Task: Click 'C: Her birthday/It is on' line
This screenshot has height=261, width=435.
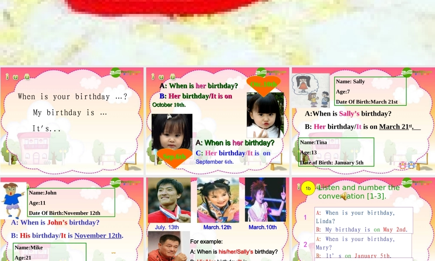Action: tap(233, 153)
